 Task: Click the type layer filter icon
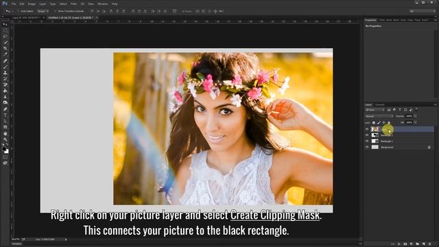coord(400,110)
